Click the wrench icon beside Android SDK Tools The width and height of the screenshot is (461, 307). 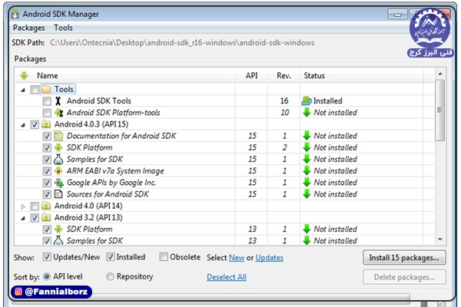coord(58,101)
